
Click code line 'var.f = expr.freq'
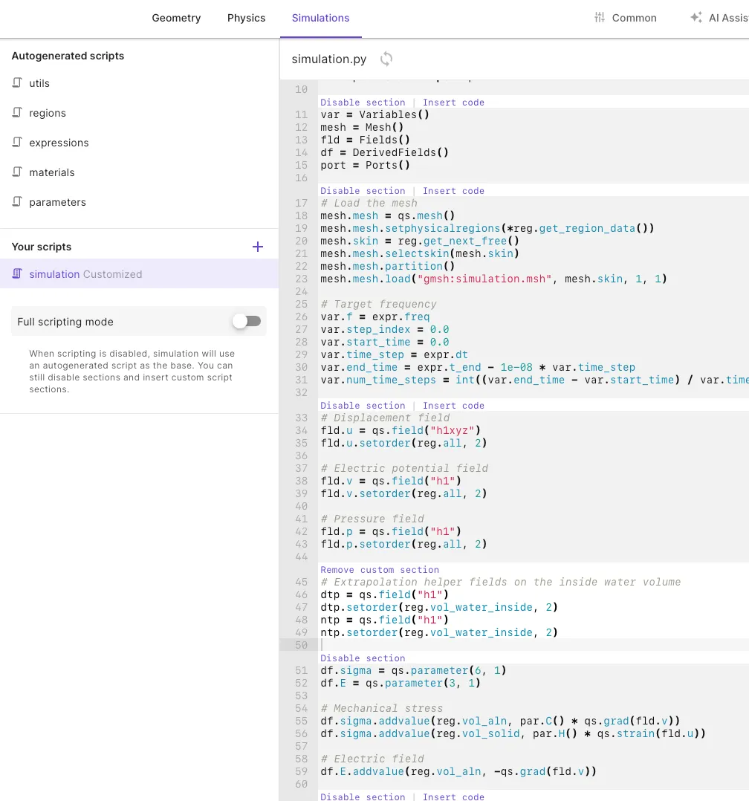pyautogui.click(x=375, y=317)
